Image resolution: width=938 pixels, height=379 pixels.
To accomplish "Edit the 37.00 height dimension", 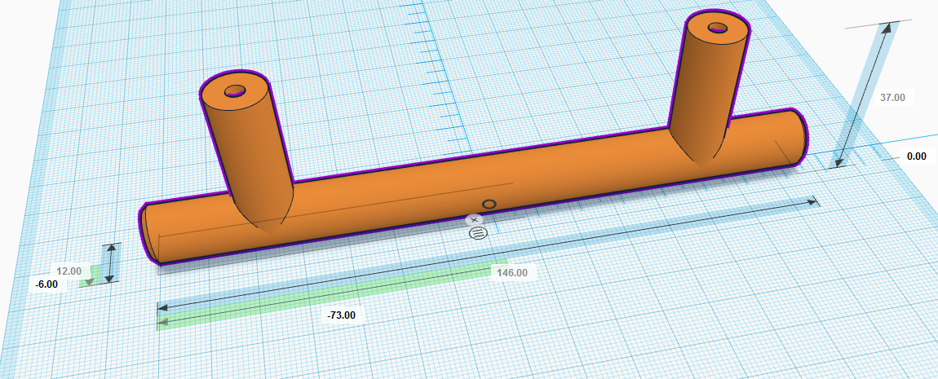I will point(892,97).
